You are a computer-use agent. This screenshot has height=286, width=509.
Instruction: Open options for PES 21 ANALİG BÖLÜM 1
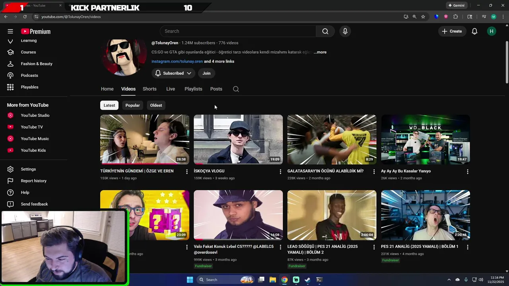click(468, 247)
